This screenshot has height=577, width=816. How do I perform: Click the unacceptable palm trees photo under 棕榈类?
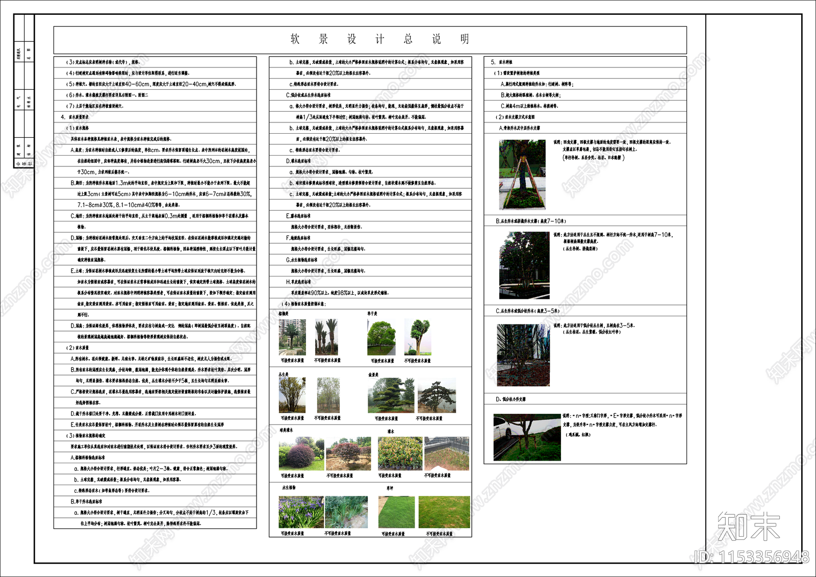click(326, 337)
